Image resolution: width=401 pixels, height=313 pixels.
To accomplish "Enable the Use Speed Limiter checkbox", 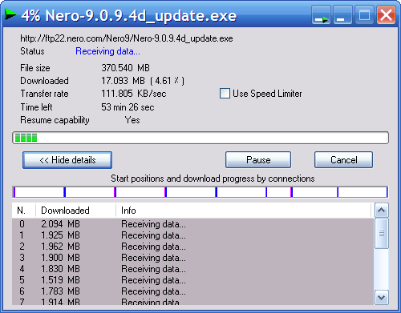I will click(225, 94).
